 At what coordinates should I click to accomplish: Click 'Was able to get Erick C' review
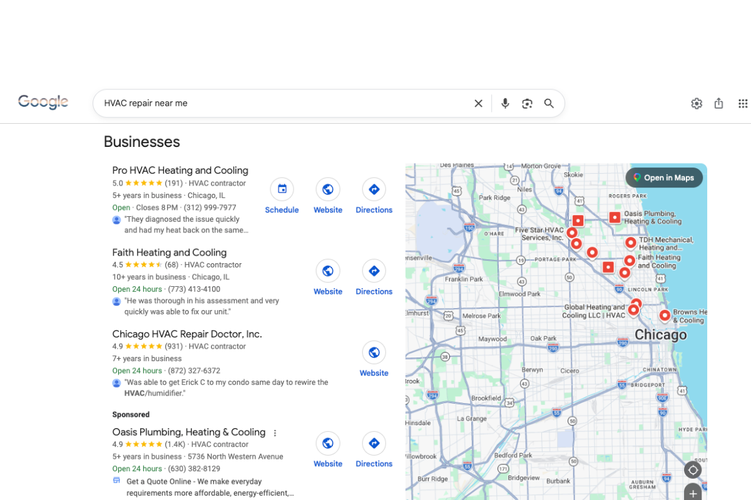click(x=226, y=388)
